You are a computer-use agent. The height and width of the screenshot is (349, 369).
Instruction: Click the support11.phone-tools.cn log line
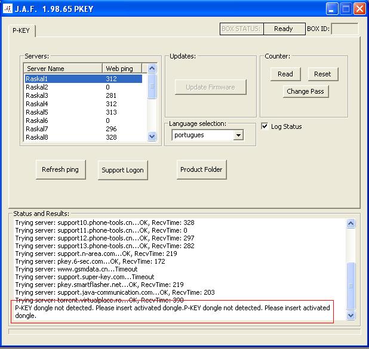(101, 230)
